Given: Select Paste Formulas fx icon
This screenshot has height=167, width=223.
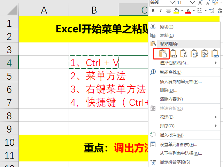Looking at the screenshot, I should click(x=184, y=54).
